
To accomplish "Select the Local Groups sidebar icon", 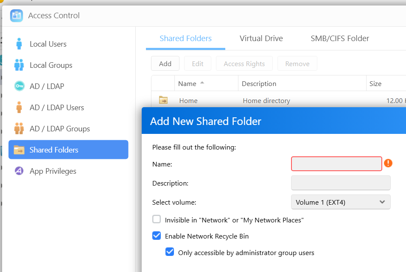I will point(19,65).
